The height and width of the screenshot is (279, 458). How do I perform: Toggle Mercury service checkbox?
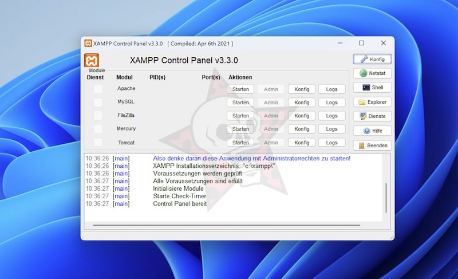click(x=98, y=129)
